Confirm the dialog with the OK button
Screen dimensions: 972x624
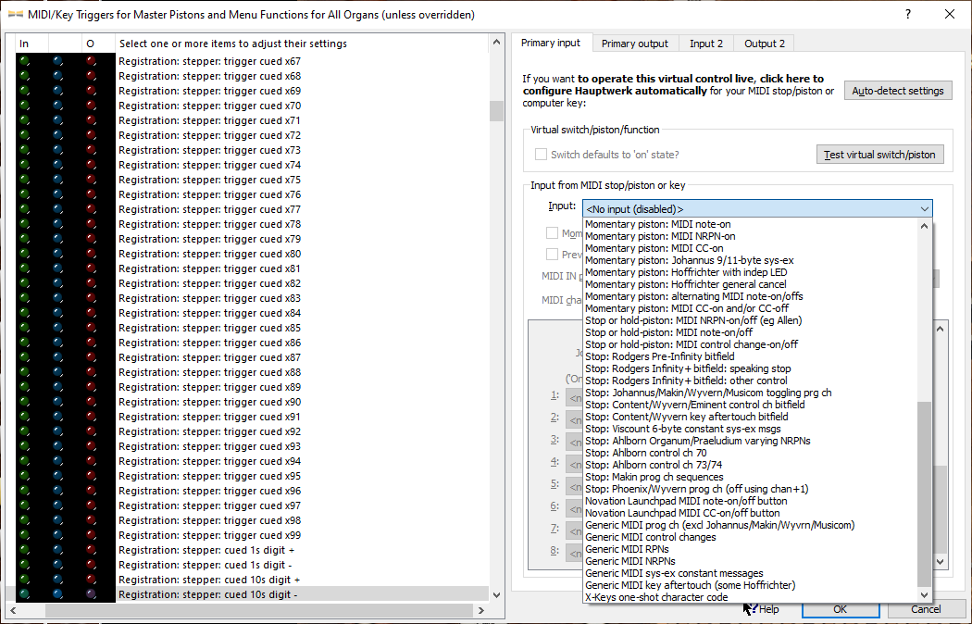(840, 609)
